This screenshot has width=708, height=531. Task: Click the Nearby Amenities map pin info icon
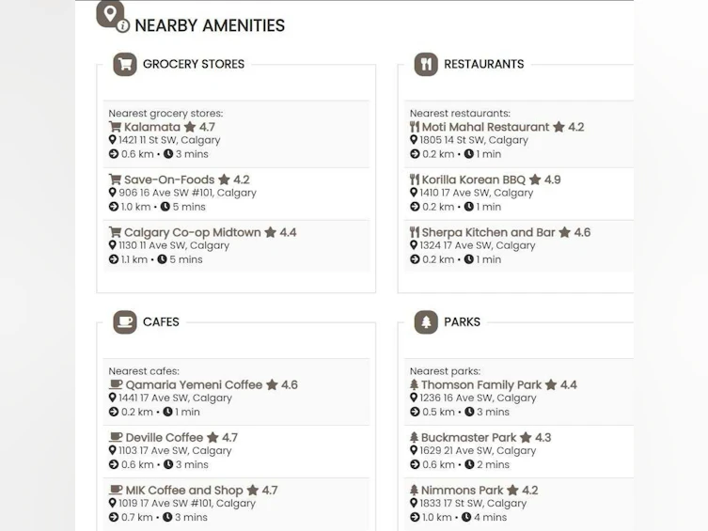pos(113,17)
